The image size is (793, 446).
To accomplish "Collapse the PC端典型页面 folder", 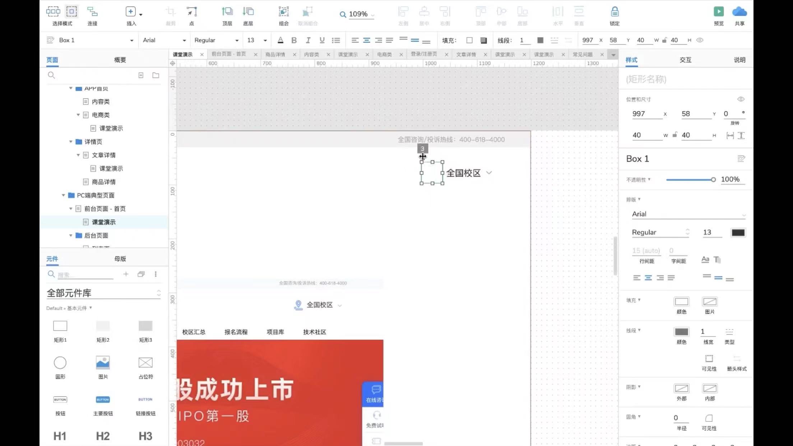I will [x=64, y=195].
